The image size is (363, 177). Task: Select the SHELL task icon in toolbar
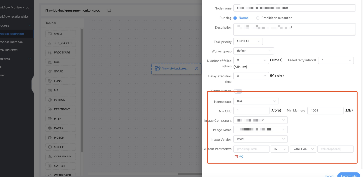pyautogui.click(x=50, y=34)
